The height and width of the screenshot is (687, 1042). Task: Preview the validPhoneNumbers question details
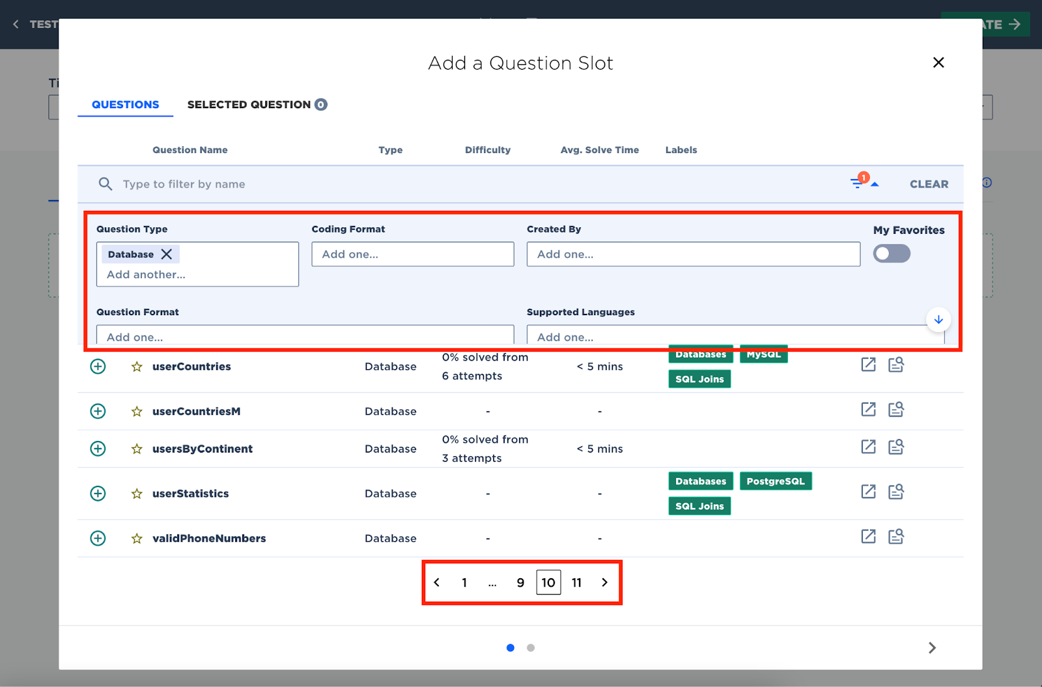(896, 537)
